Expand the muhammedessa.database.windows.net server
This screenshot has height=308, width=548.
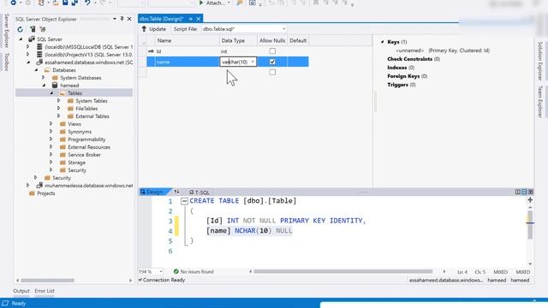(x=28, y=186)
